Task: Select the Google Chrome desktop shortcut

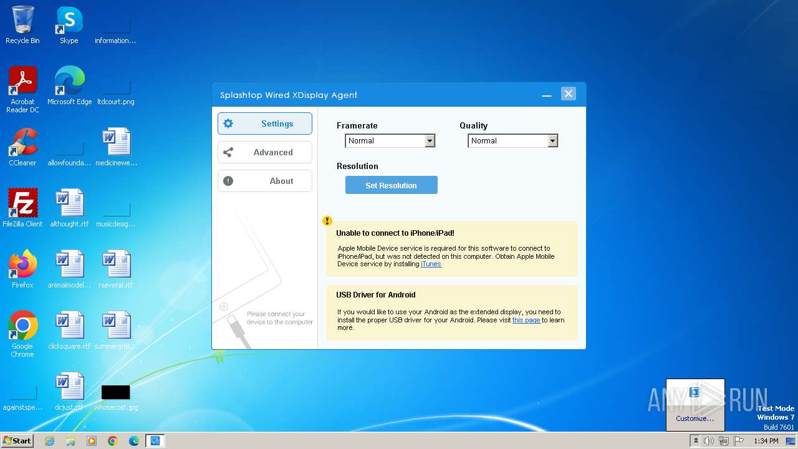Action: (22, 334)
